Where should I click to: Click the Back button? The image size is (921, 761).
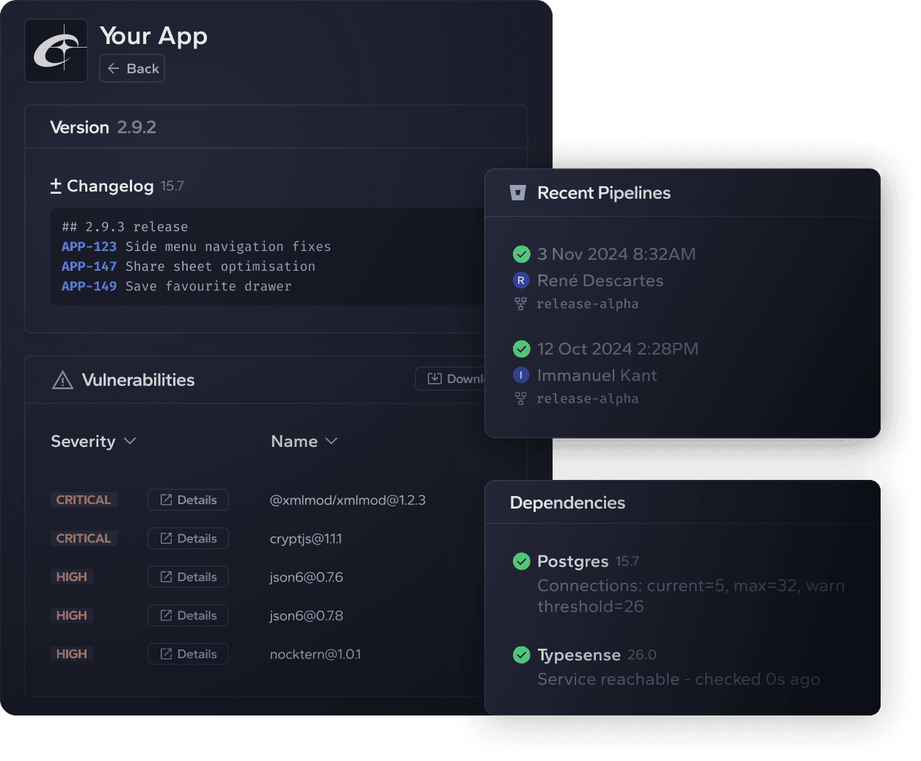[131, 68]
